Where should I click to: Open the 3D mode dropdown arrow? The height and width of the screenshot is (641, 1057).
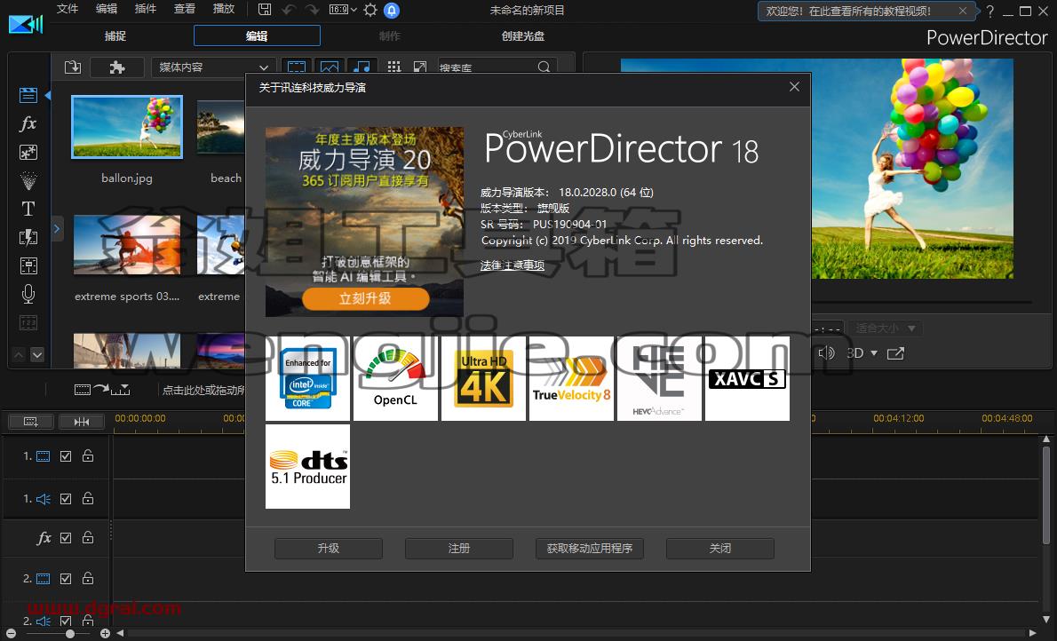coord(874,353)
